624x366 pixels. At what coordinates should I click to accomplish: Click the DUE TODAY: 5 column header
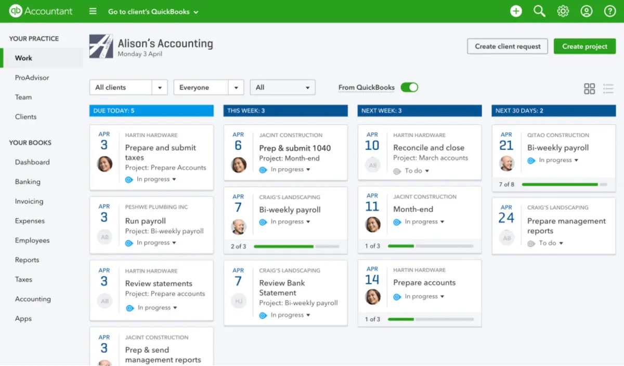pyautogui.click(x=151, y=111)
